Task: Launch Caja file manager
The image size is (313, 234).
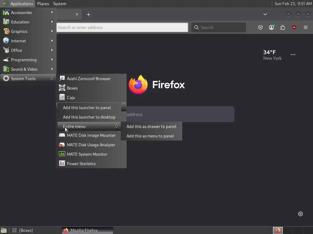Action: (x=91, y=97)
